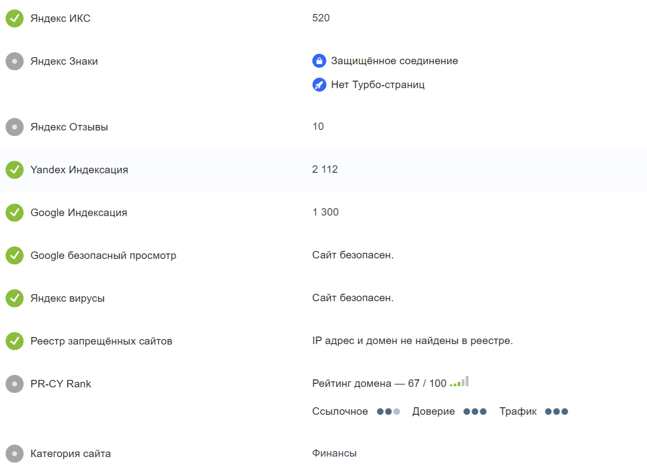Click blue rocket icon for Турбо-страниц
This screenshot has height=476, width=647.
point(319,85)
